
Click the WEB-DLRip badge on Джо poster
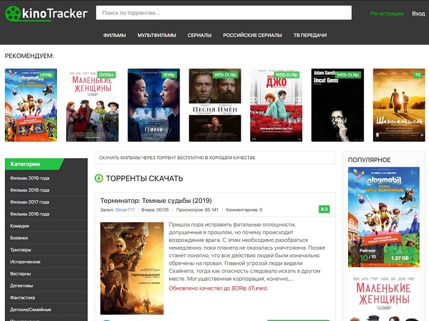(286, 75)
